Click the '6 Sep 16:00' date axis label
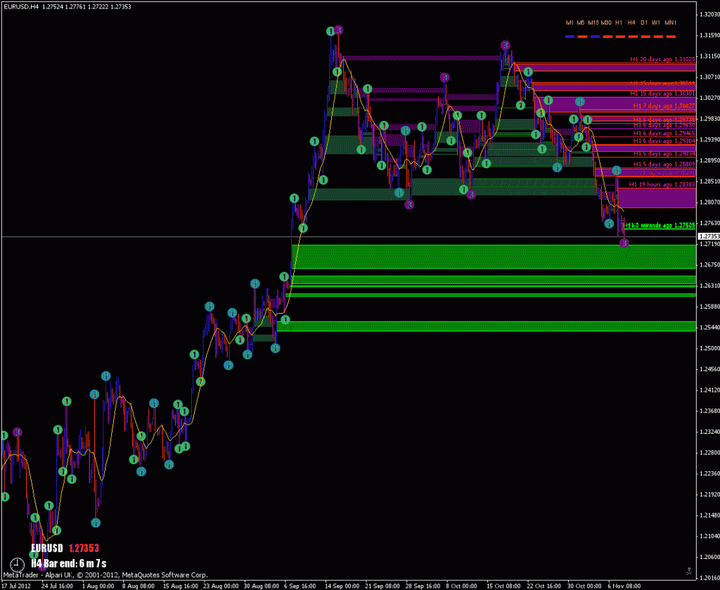Image resolution: width=720 pixels, height=590 pixels. (x=300, y=586)
